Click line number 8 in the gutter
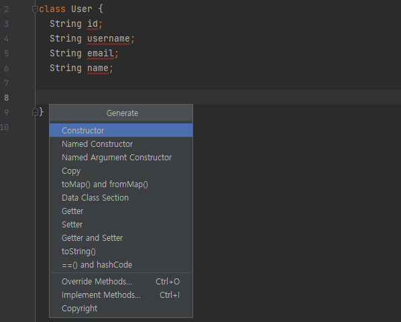Image resolution: width=401 pixels, height=322 pixels. pyautogui.click(x=7, y=97)
